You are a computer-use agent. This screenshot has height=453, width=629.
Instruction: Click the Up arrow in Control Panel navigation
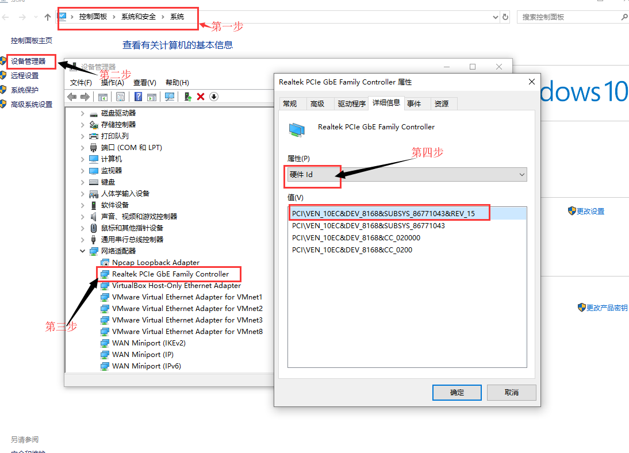pyautogui.click(x=48, y=17)
